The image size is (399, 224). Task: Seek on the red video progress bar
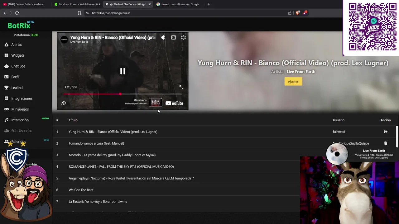(x=123, y=94)
